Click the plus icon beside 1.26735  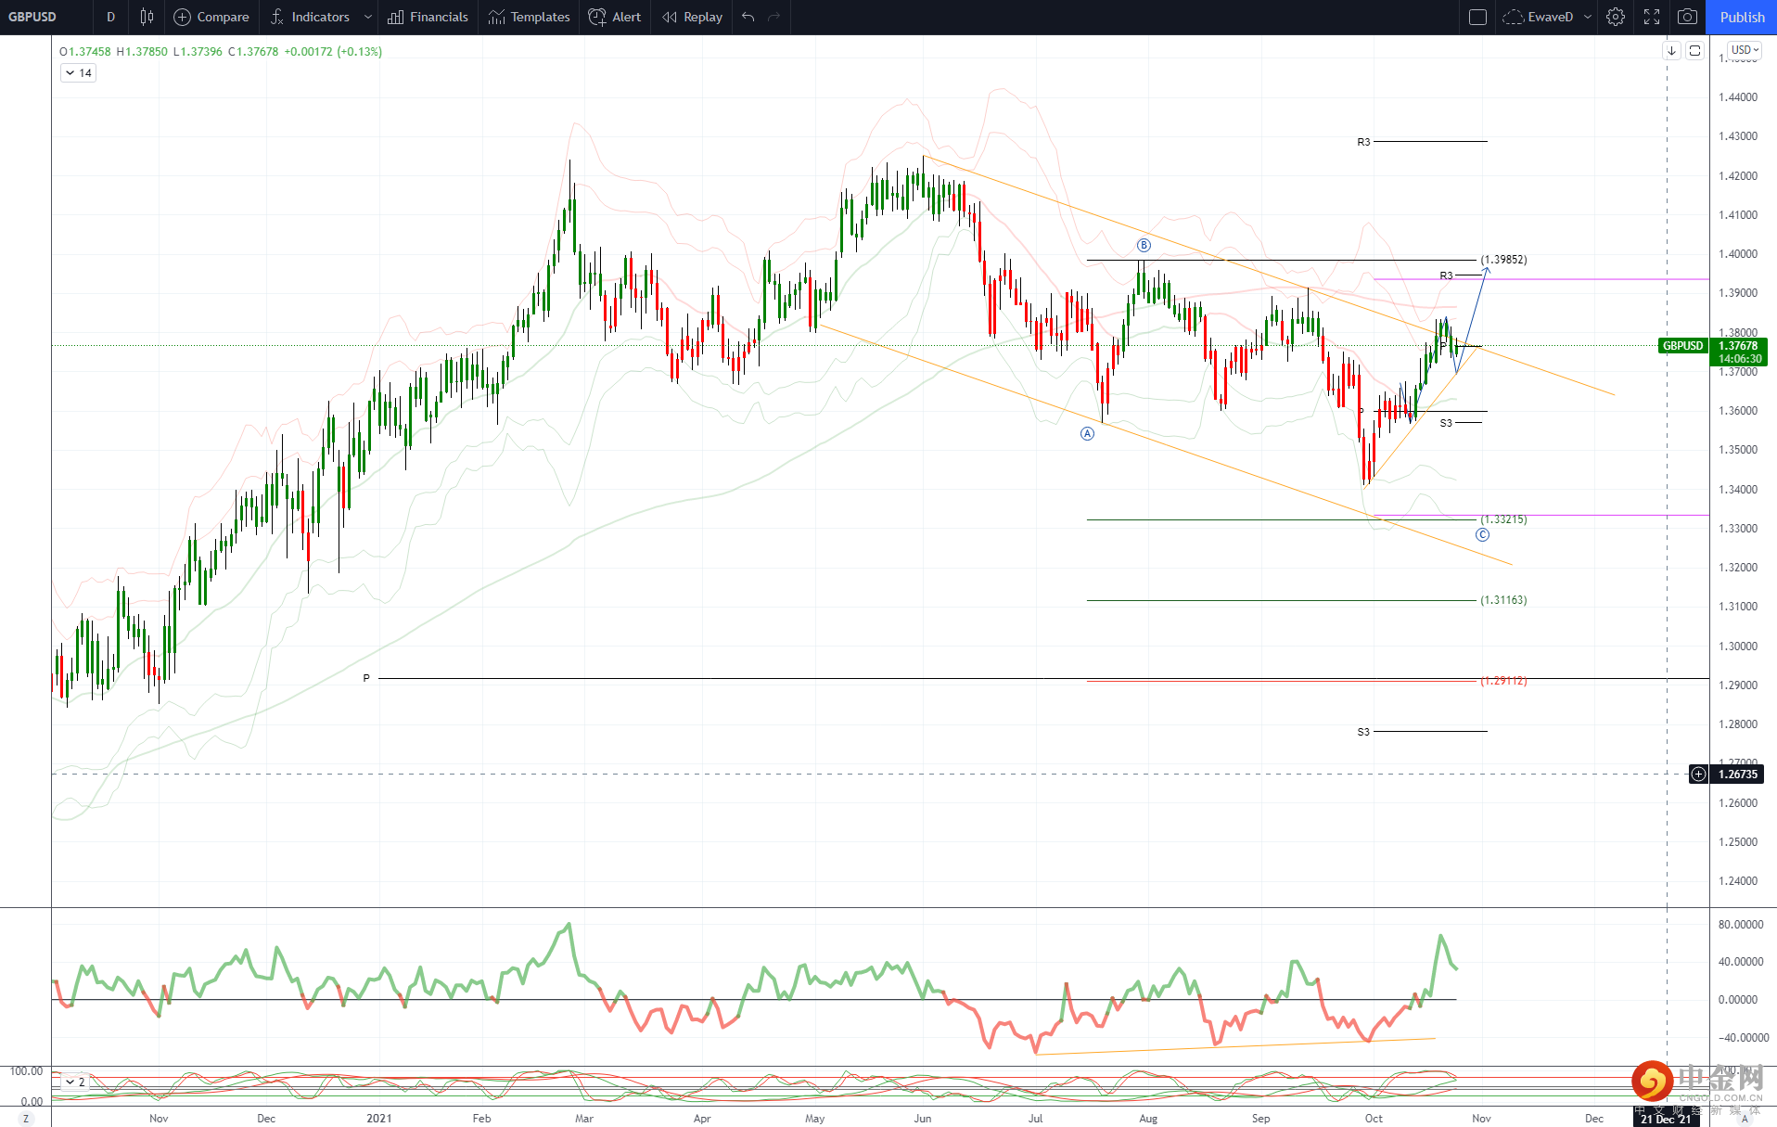click(x=1698, y=774)
